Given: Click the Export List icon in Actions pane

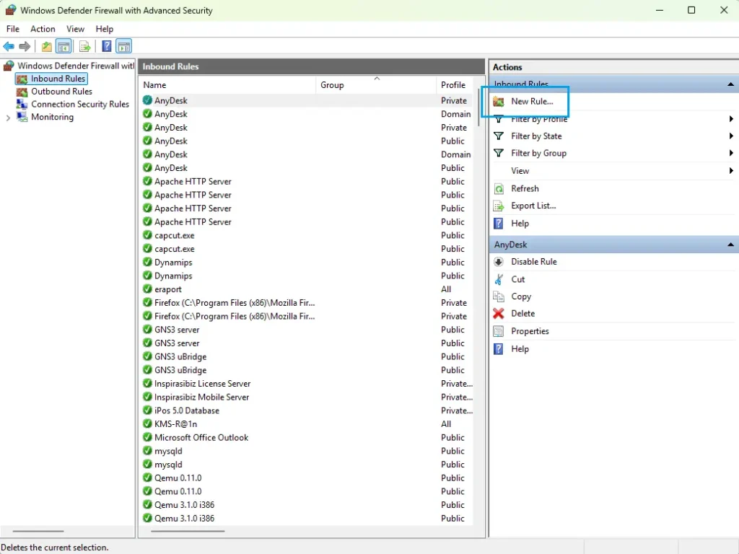Looking at the screenshot, I should (x=499, y=206).
